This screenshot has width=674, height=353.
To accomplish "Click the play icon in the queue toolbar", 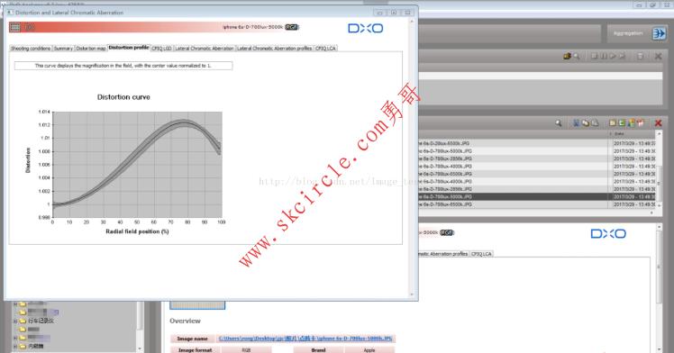I will click(613, 56).
